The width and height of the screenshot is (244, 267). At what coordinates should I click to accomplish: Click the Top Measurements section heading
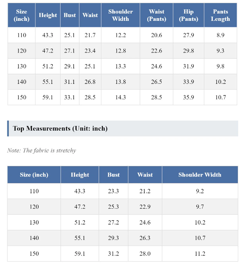point(60,128)
